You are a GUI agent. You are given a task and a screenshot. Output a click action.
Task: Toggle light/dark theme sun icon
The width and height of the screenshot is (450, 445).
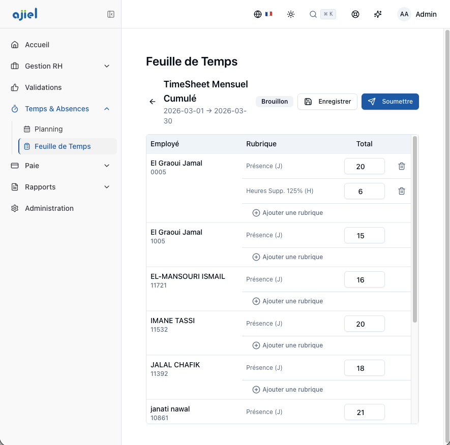[291, 14]
